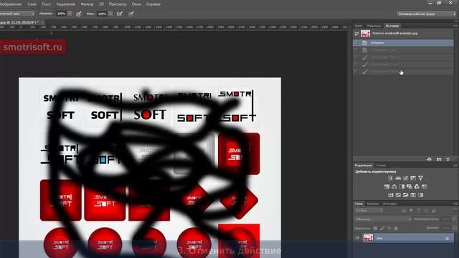Image resolution: width=459 pixels, height=258 pixels.
Task: Open the workspace switcher dropdown
Action: click(426, 14)
